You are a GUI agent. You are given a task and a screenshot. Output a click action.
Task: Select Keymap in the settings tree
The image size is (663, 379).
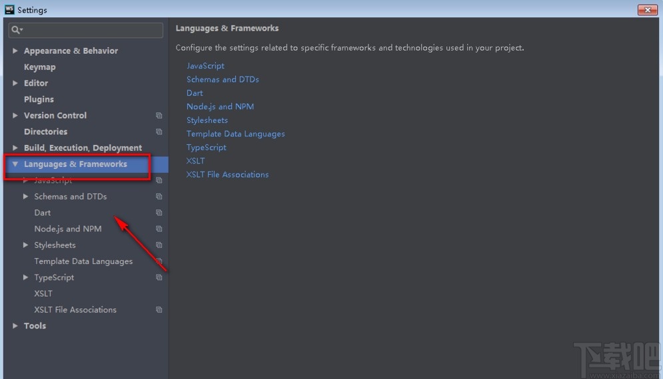tap(39, 67)
